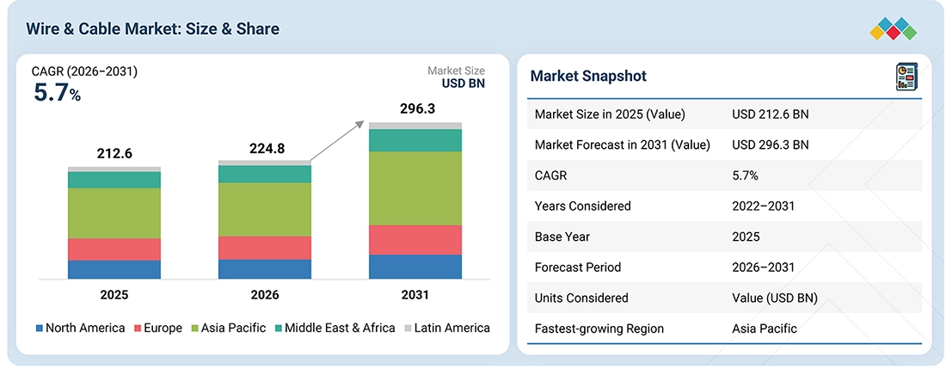Click the 212.6 value above 2025 bar

click(x=114, y=154)
